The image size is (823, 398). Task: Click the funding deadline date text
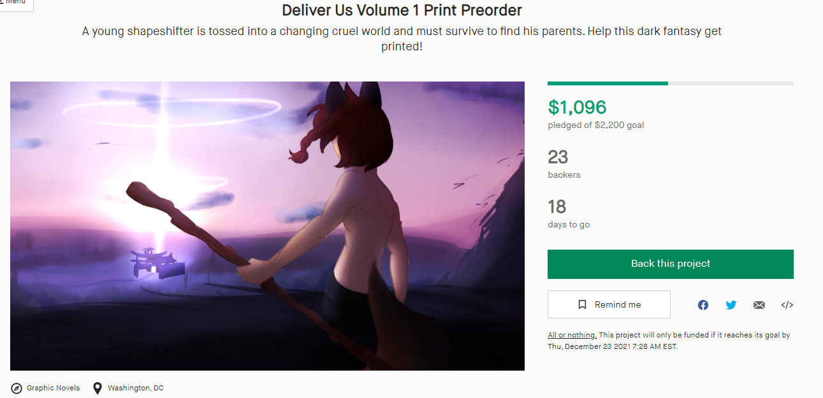coord(611,346)
